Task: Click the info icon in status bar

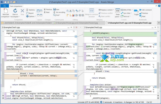Action: pyautogui.click(x=101, y=102)
